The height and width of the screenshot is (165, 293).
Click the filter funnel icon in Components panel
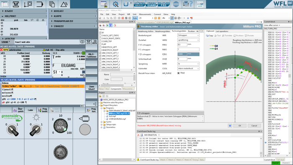point(111,25)
